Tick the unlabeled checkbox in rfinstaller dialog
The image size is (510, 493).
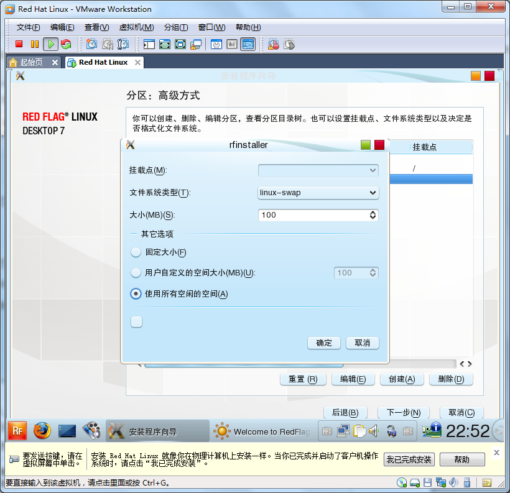[x=136, y=321]
